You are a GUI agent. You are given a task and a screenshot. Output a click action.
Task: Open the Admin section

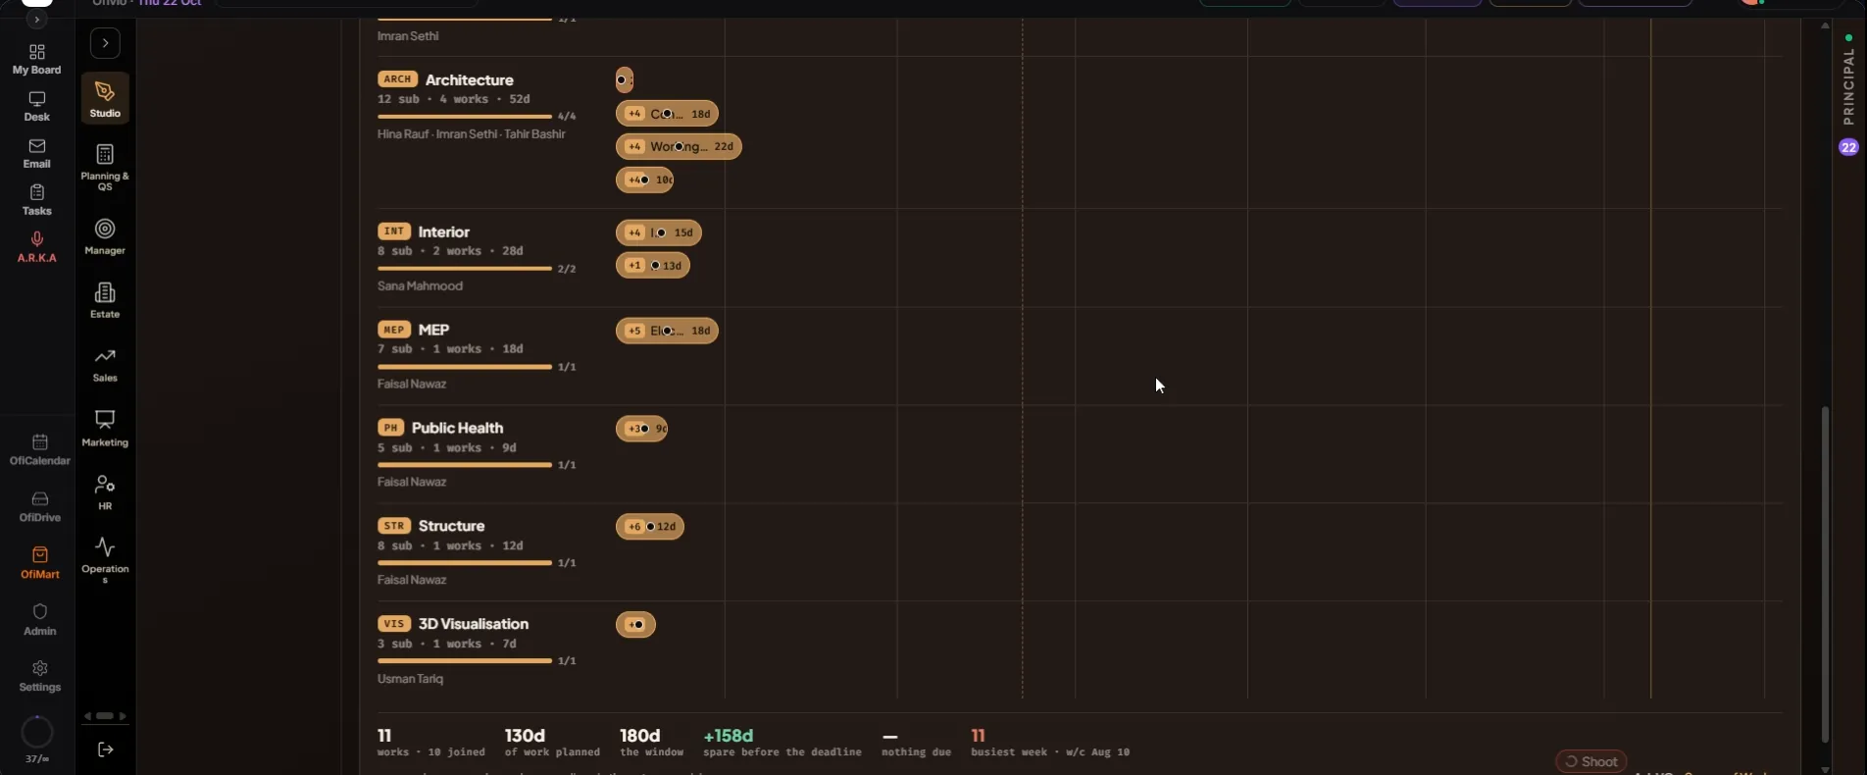pyautogui.click(x=40, y=620)
